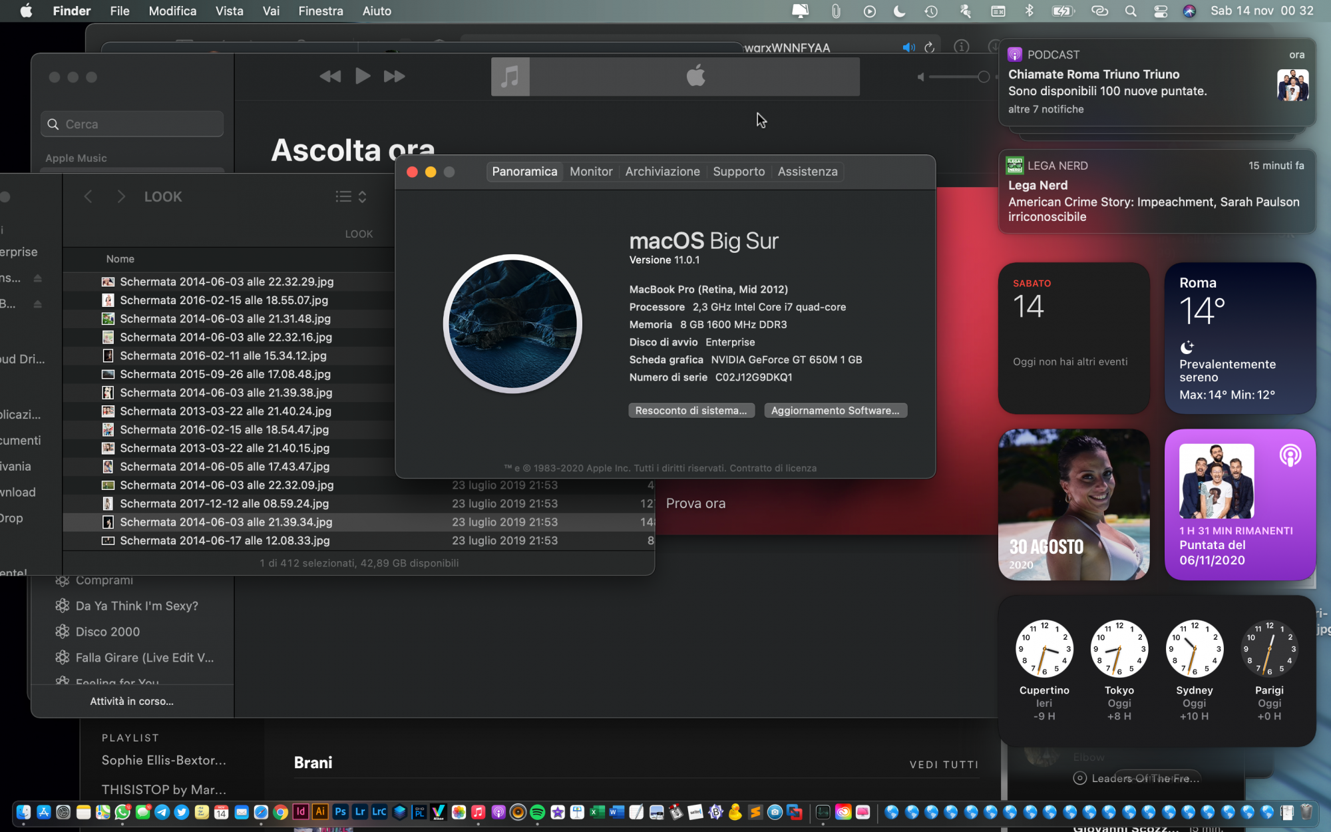Expand "altre 7 notifiche" in the Podcast notification
The width and height of the screenshot is (1331, 832).
tap(1046, 109)
